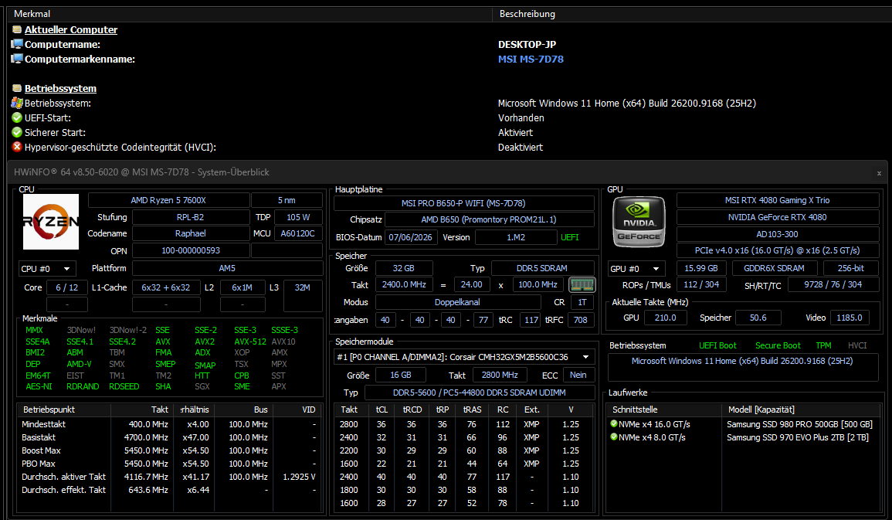Image resolution: width=892 pixels, height=520 pixels.
Task: Click the tRAS column header
Action: pyautogui.click(x=472, y=410)
